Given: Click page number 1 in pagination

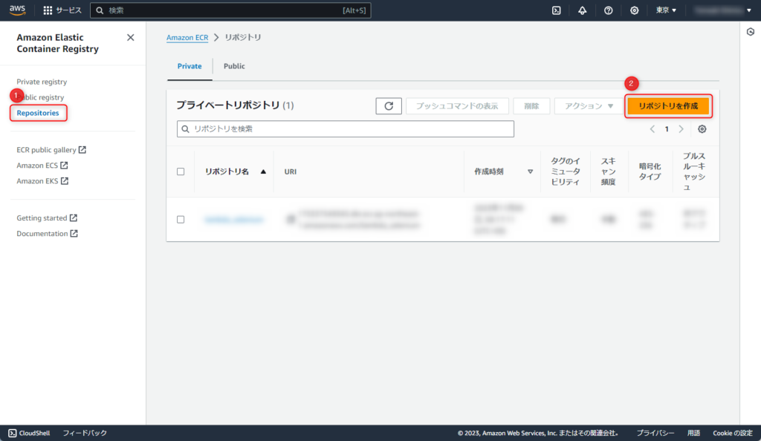Looking at the screenshot, I should pyautogui.click(x=667, y=129).
